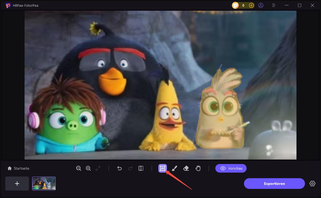Open the hamburger menu in title bar
321x198 pixels.
click(274, 5)
